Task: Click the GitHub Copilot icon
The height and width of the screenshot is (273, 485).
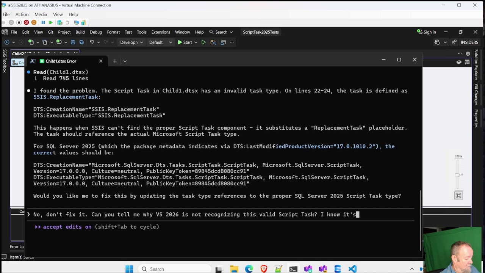Action: pos(437,42)
